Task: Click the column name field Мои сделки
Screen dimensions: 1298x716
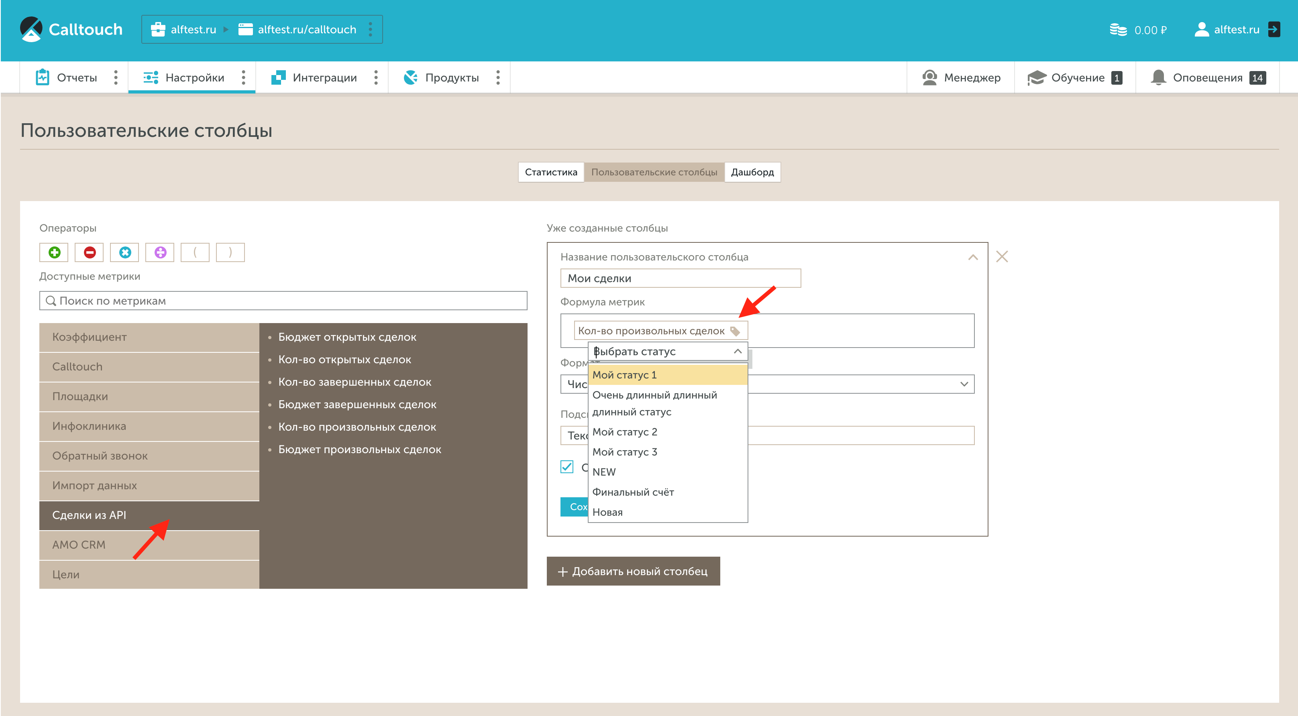Action: [680, 278]
